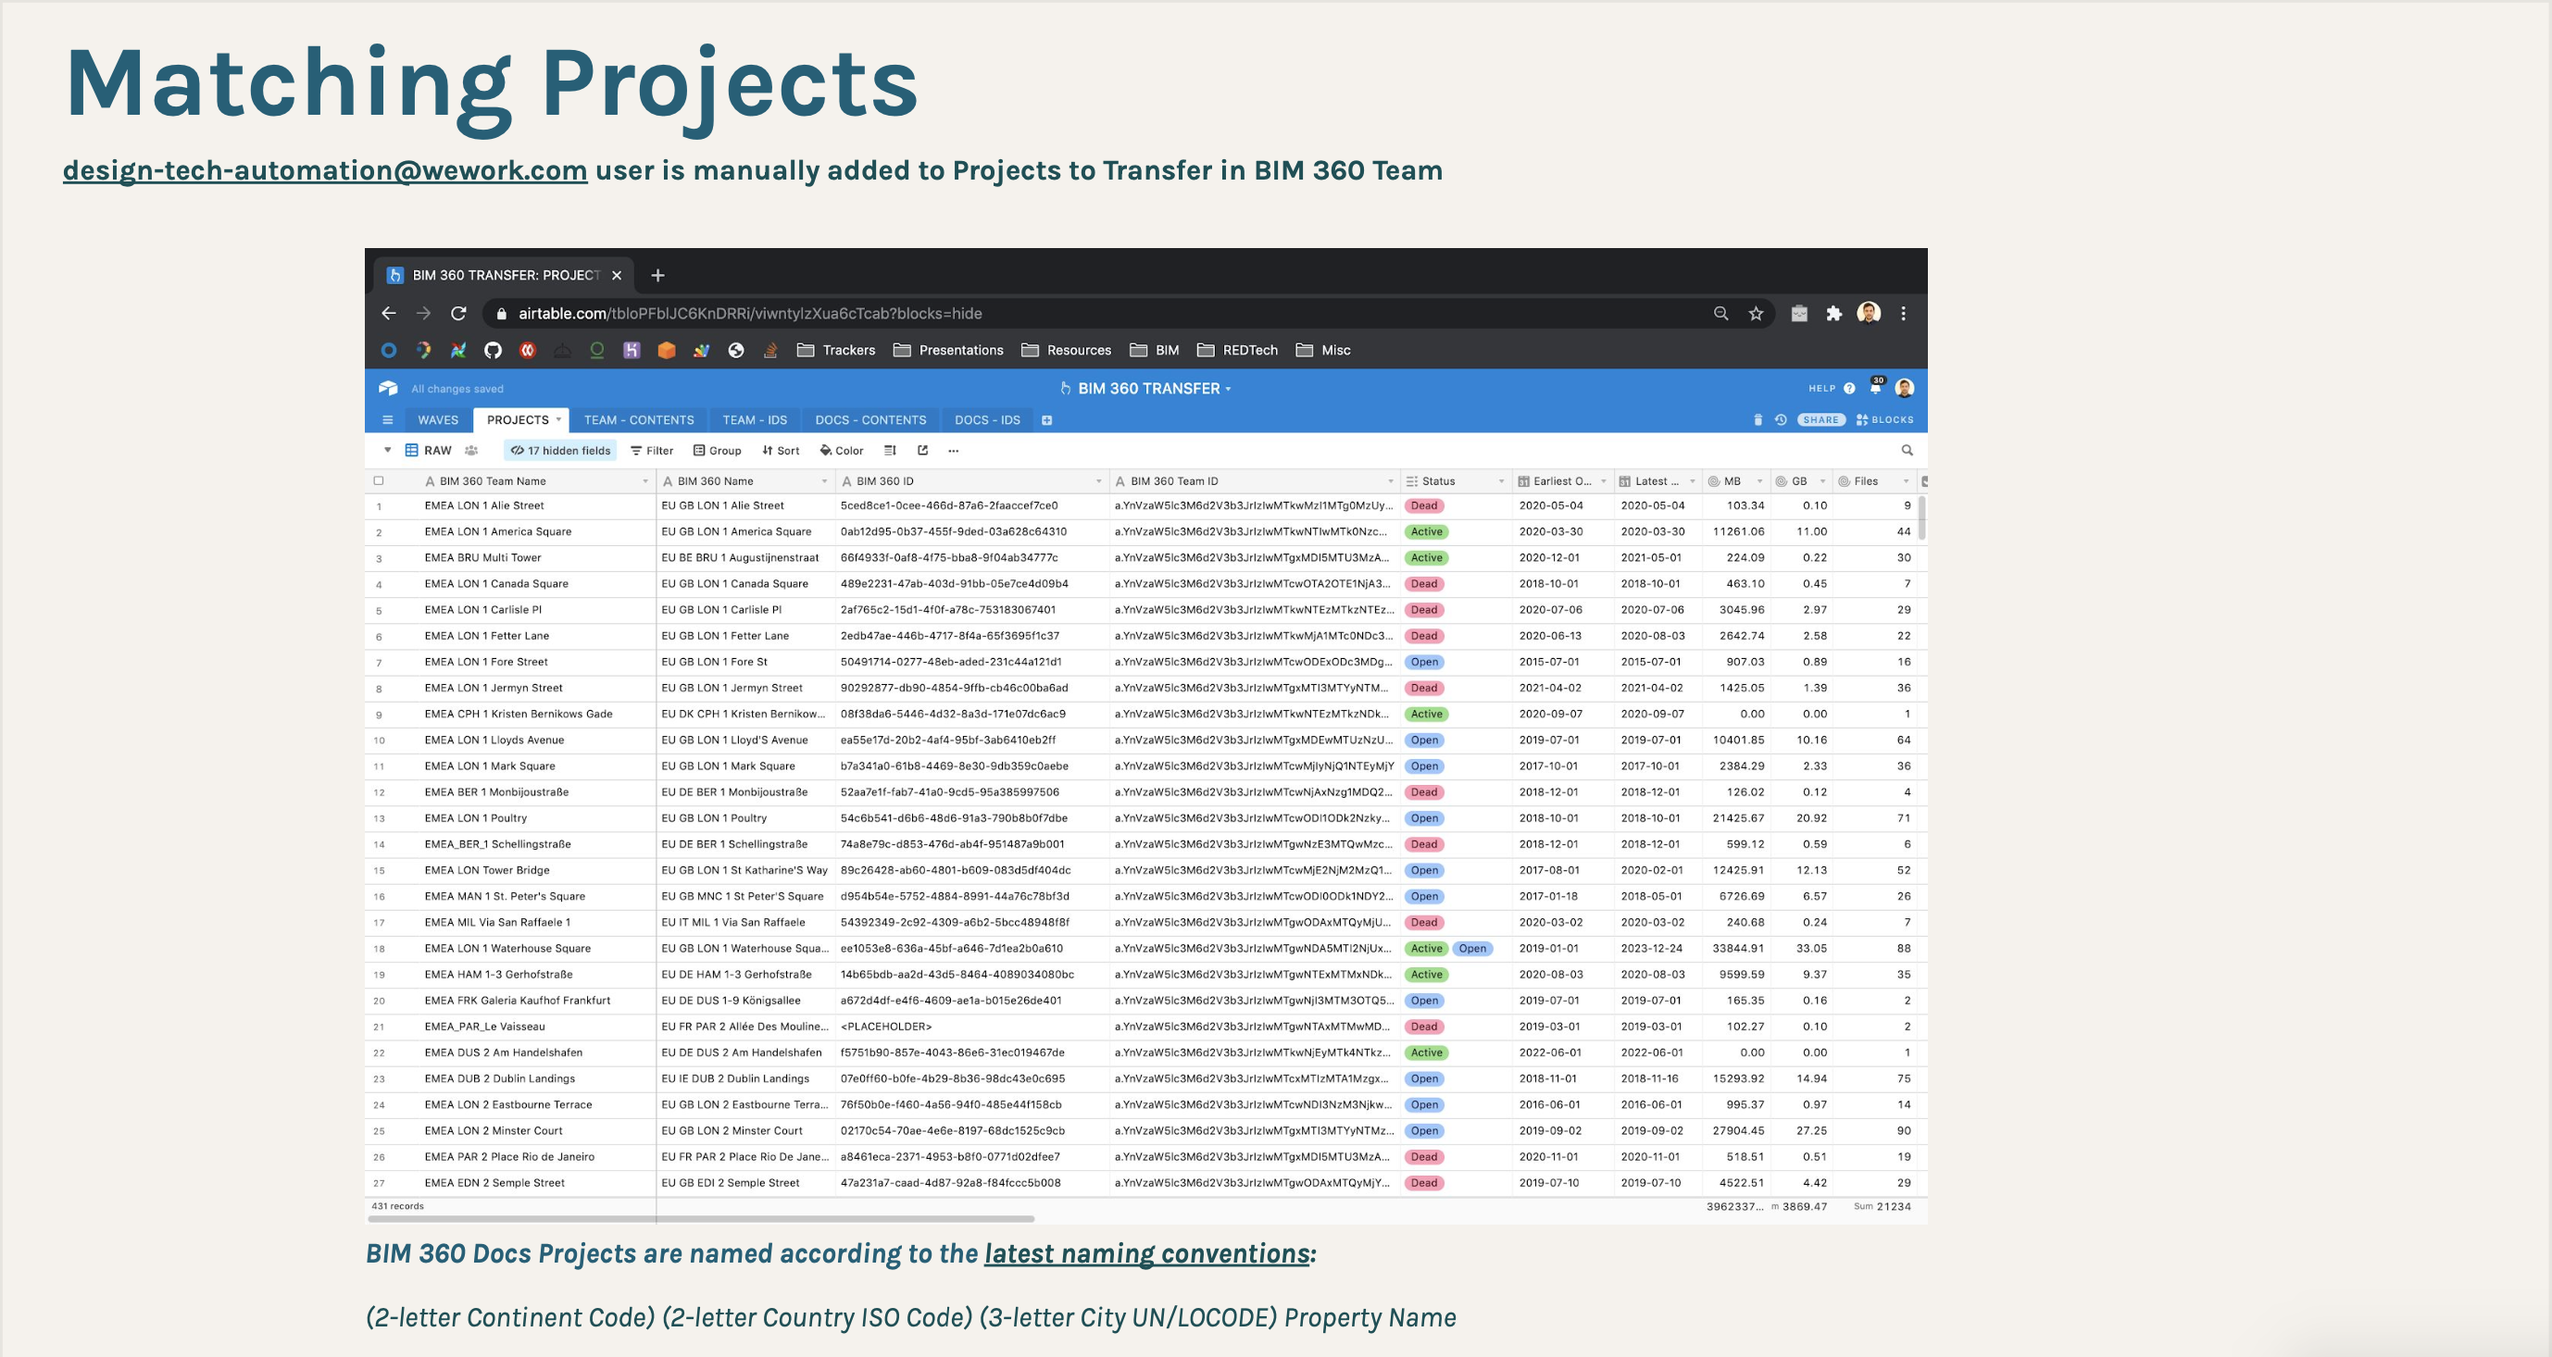Image resolution: width=2552 pixels, height=1357 pixels.
Task: Open the Presentations bookmarks folder
Action: pyautogui.click(x=948, y=350)
